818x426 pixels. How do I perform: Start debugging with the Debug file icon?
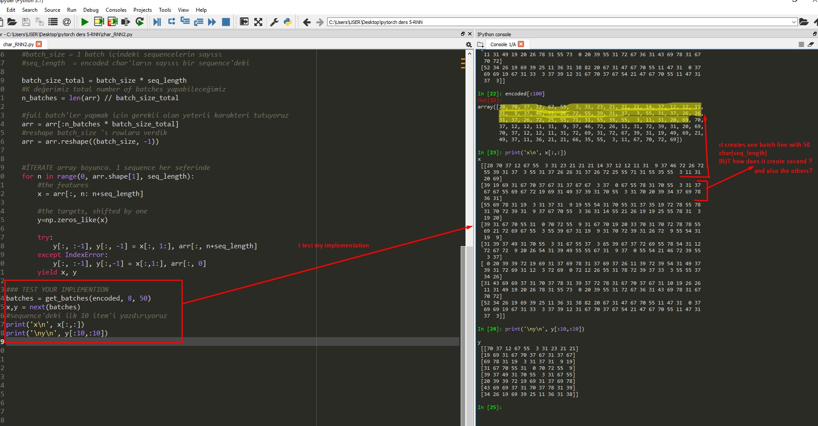click(x=157, y=22)
